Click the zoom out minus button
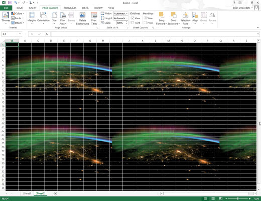261x201 pixels. point(226,199)
